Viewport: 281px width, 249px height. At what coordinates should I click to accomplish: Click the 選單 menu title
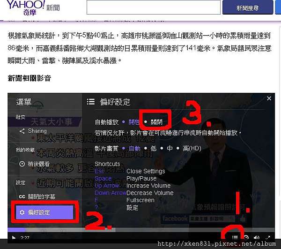tap(24, 102)
